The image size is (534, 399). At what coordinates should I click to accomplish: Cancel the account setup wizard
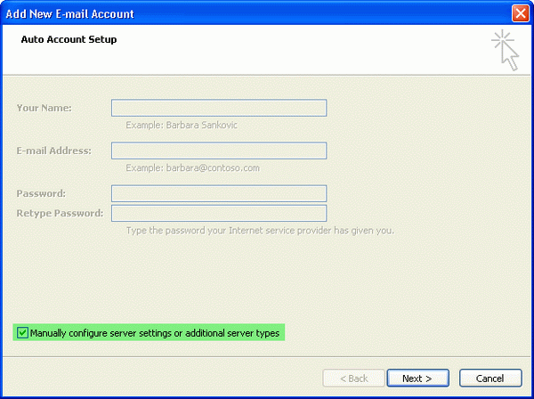tap(483, 379)
